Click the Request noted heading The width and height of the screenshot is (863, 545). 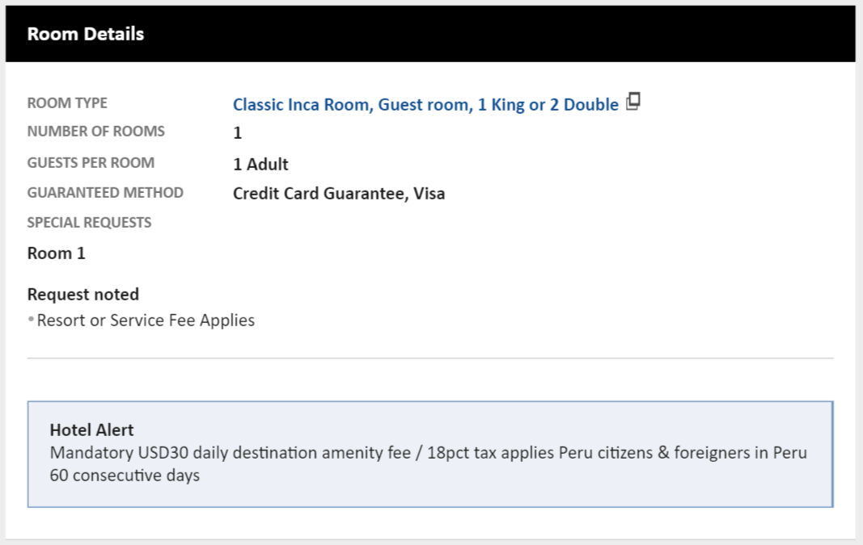(83, 295)
